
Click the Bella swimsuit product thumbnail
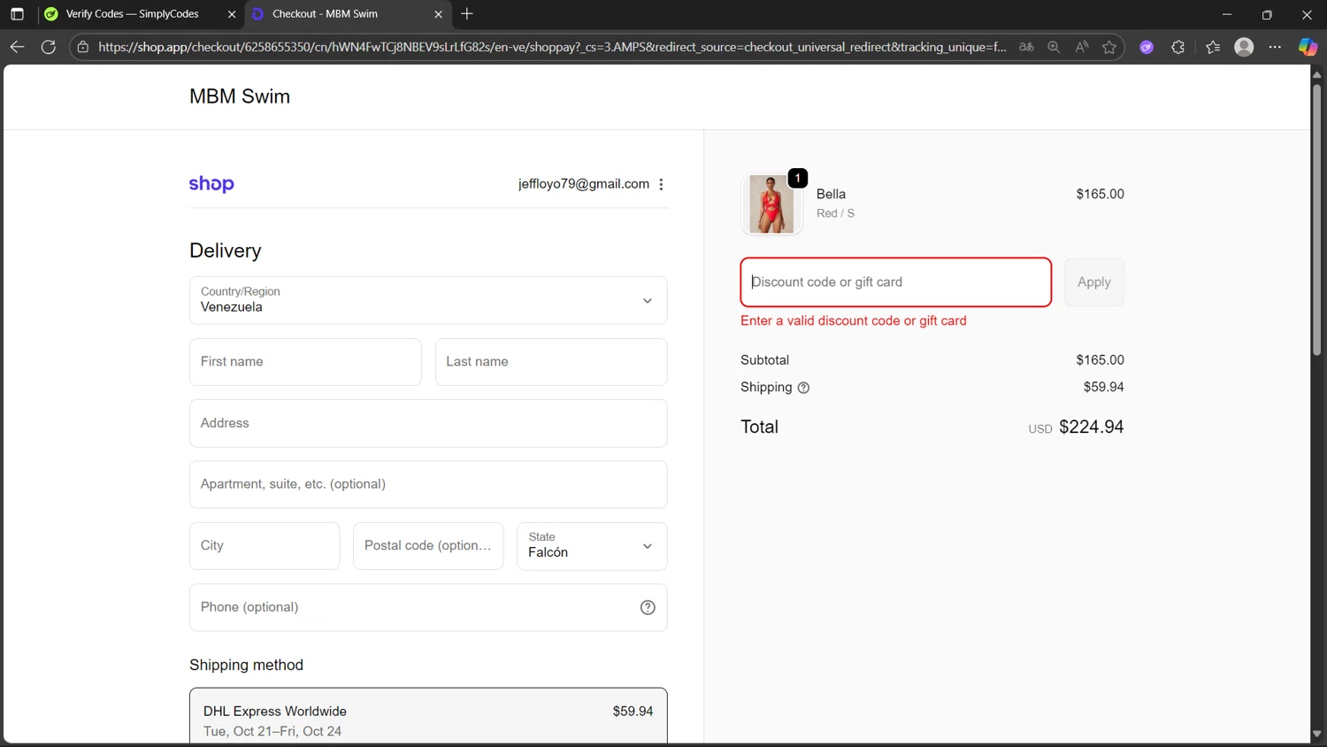pyautogui.click(x=771, y=204)
